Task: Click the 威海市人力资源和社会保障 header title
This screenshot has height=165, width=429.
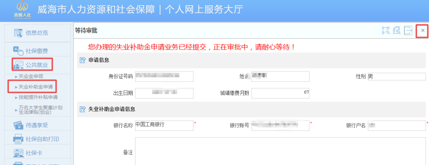Action: [95, 10]
